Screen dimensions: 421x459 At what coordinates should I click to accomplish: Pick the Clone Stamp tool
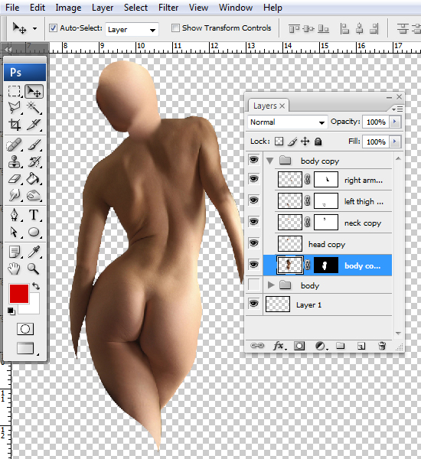click(15, 162)
